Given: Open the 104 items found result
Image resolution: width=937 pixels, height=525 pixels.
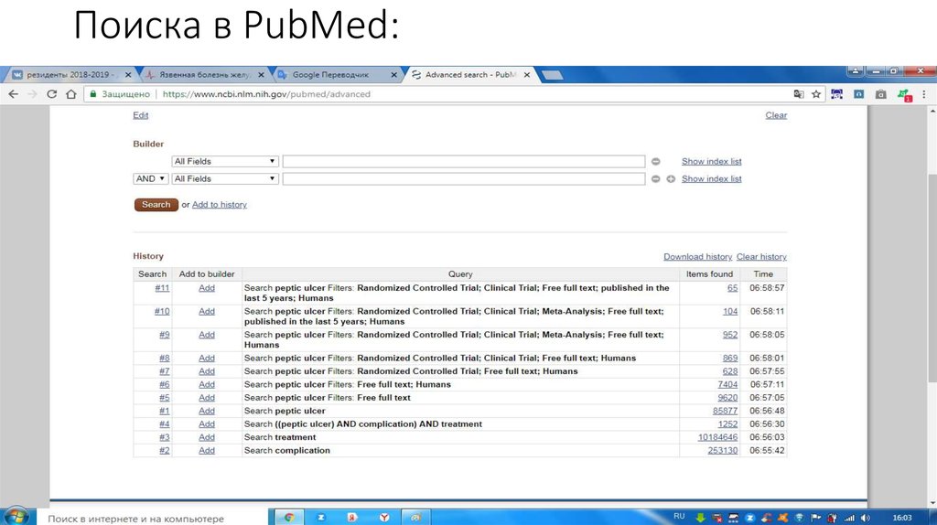Looking at the screenshot, I should [x=729, y=311].
